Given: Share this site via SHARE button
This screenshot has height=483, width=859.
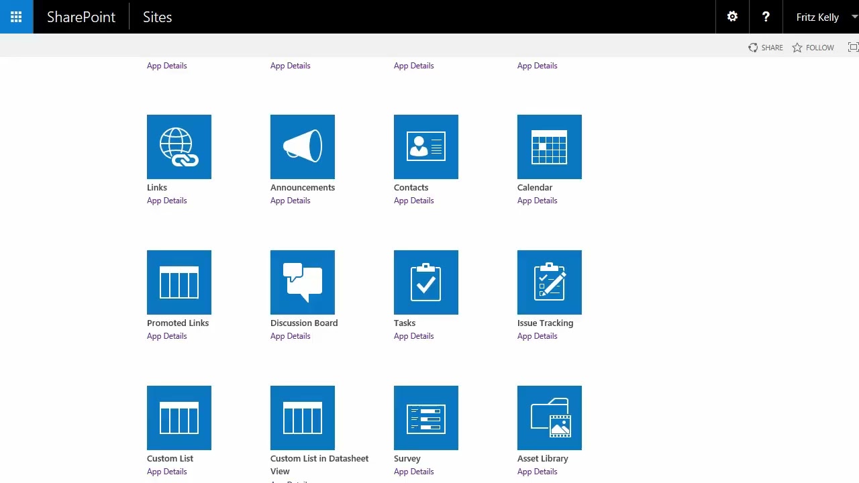Looking at the screenshot, I should coord(766,48).
